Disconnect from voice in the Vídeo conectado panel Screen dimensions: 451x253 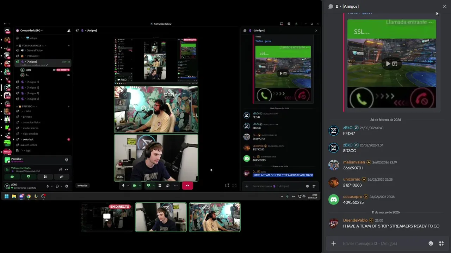click(67, 169)
